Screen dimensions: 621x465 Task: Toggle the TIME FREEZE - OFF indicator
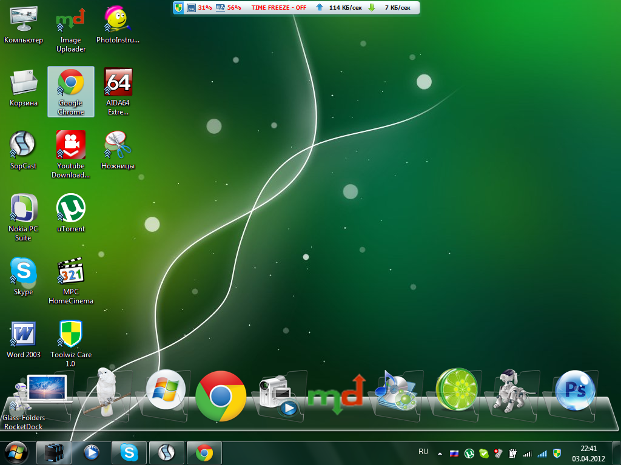pos(279,8)
